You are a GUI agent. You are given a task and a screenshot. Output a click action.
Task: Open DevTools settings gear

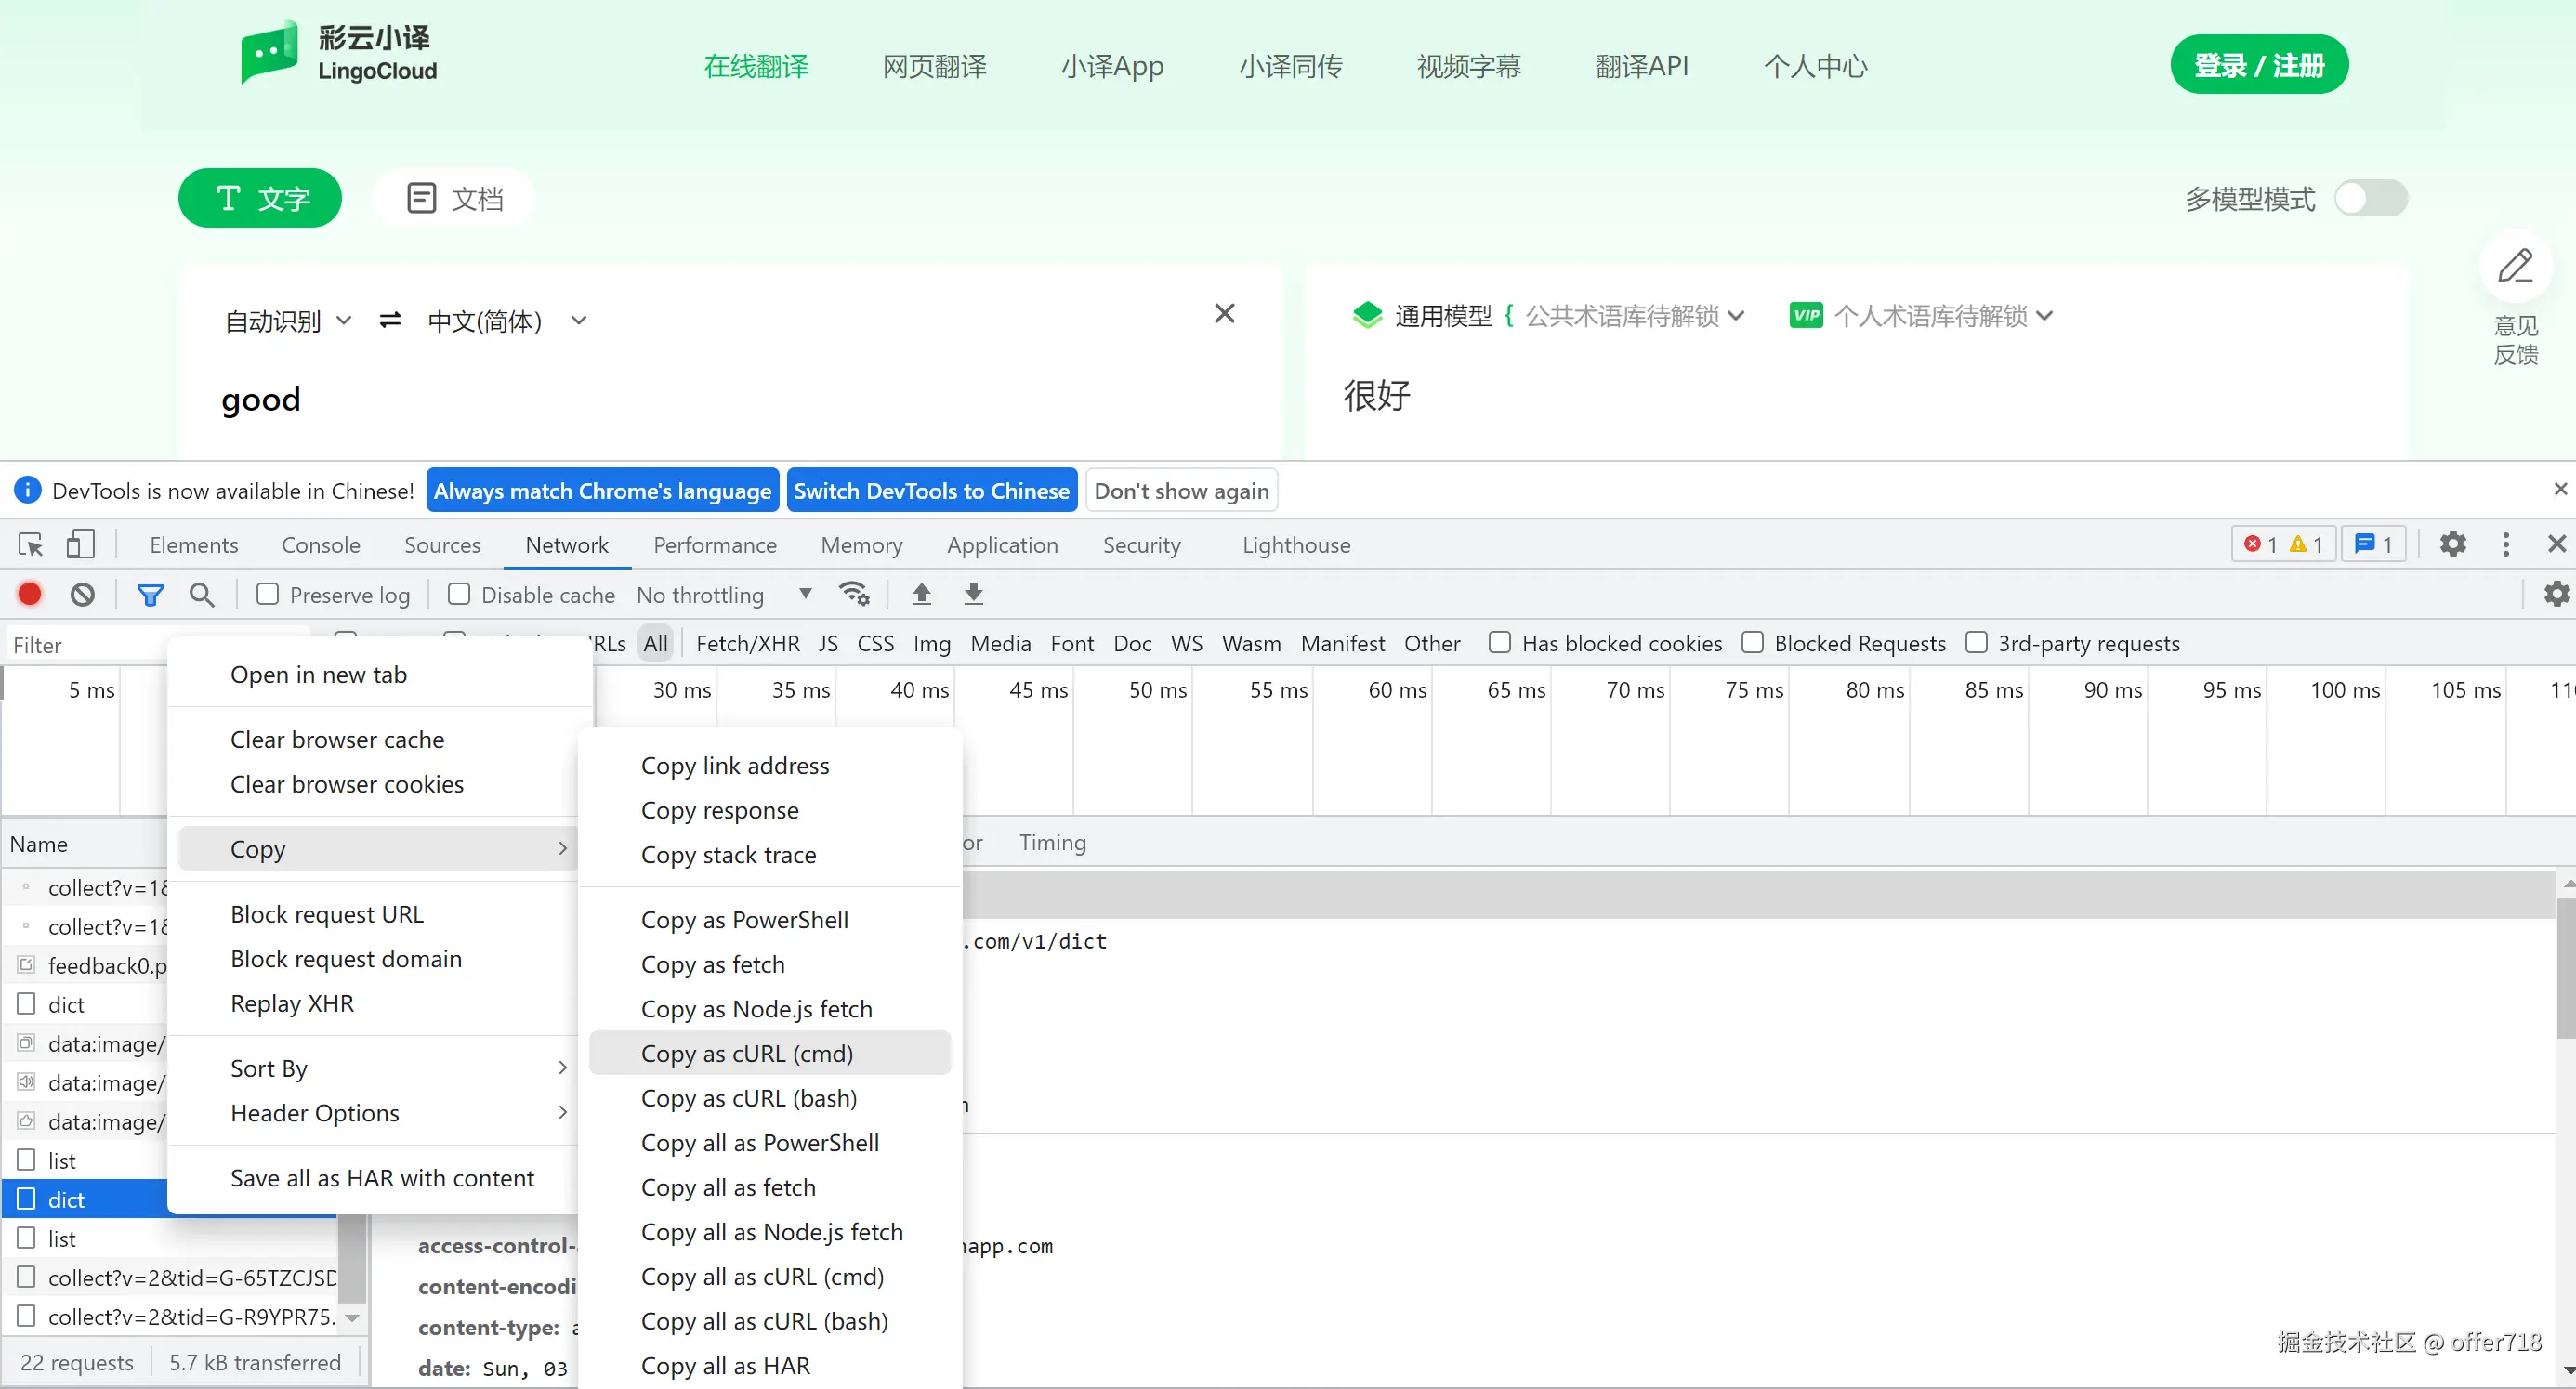point(2452,544)
